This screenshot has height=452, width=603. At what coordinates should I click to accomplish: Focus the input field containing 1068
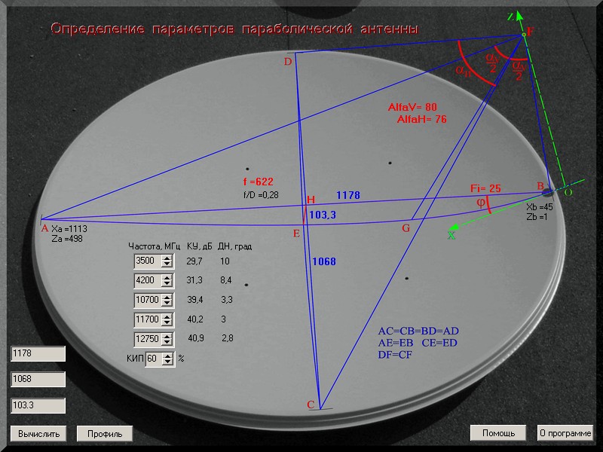[x=38, y=380]
